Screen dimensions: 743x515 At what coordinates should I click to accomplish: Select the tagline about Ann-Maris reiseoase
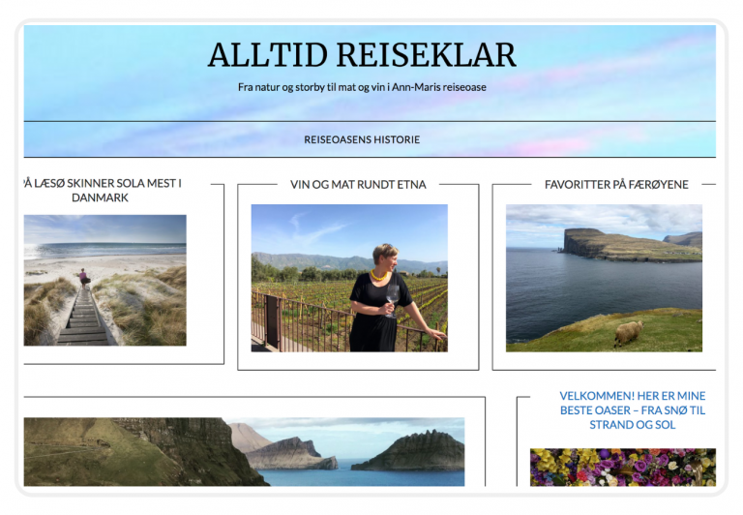click(x=362, y=87)
